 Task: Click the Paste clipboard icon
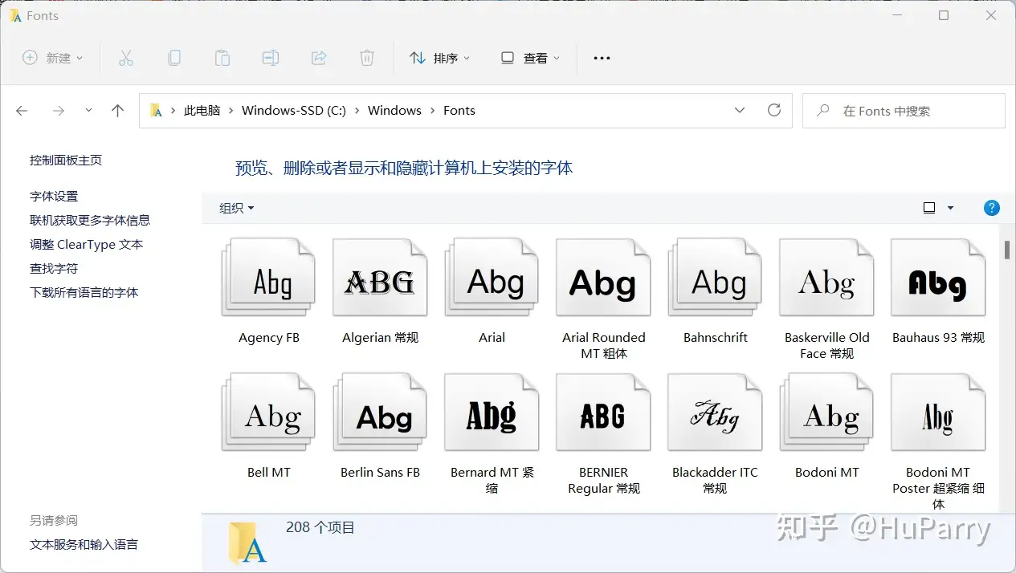(x=222, y=58)
